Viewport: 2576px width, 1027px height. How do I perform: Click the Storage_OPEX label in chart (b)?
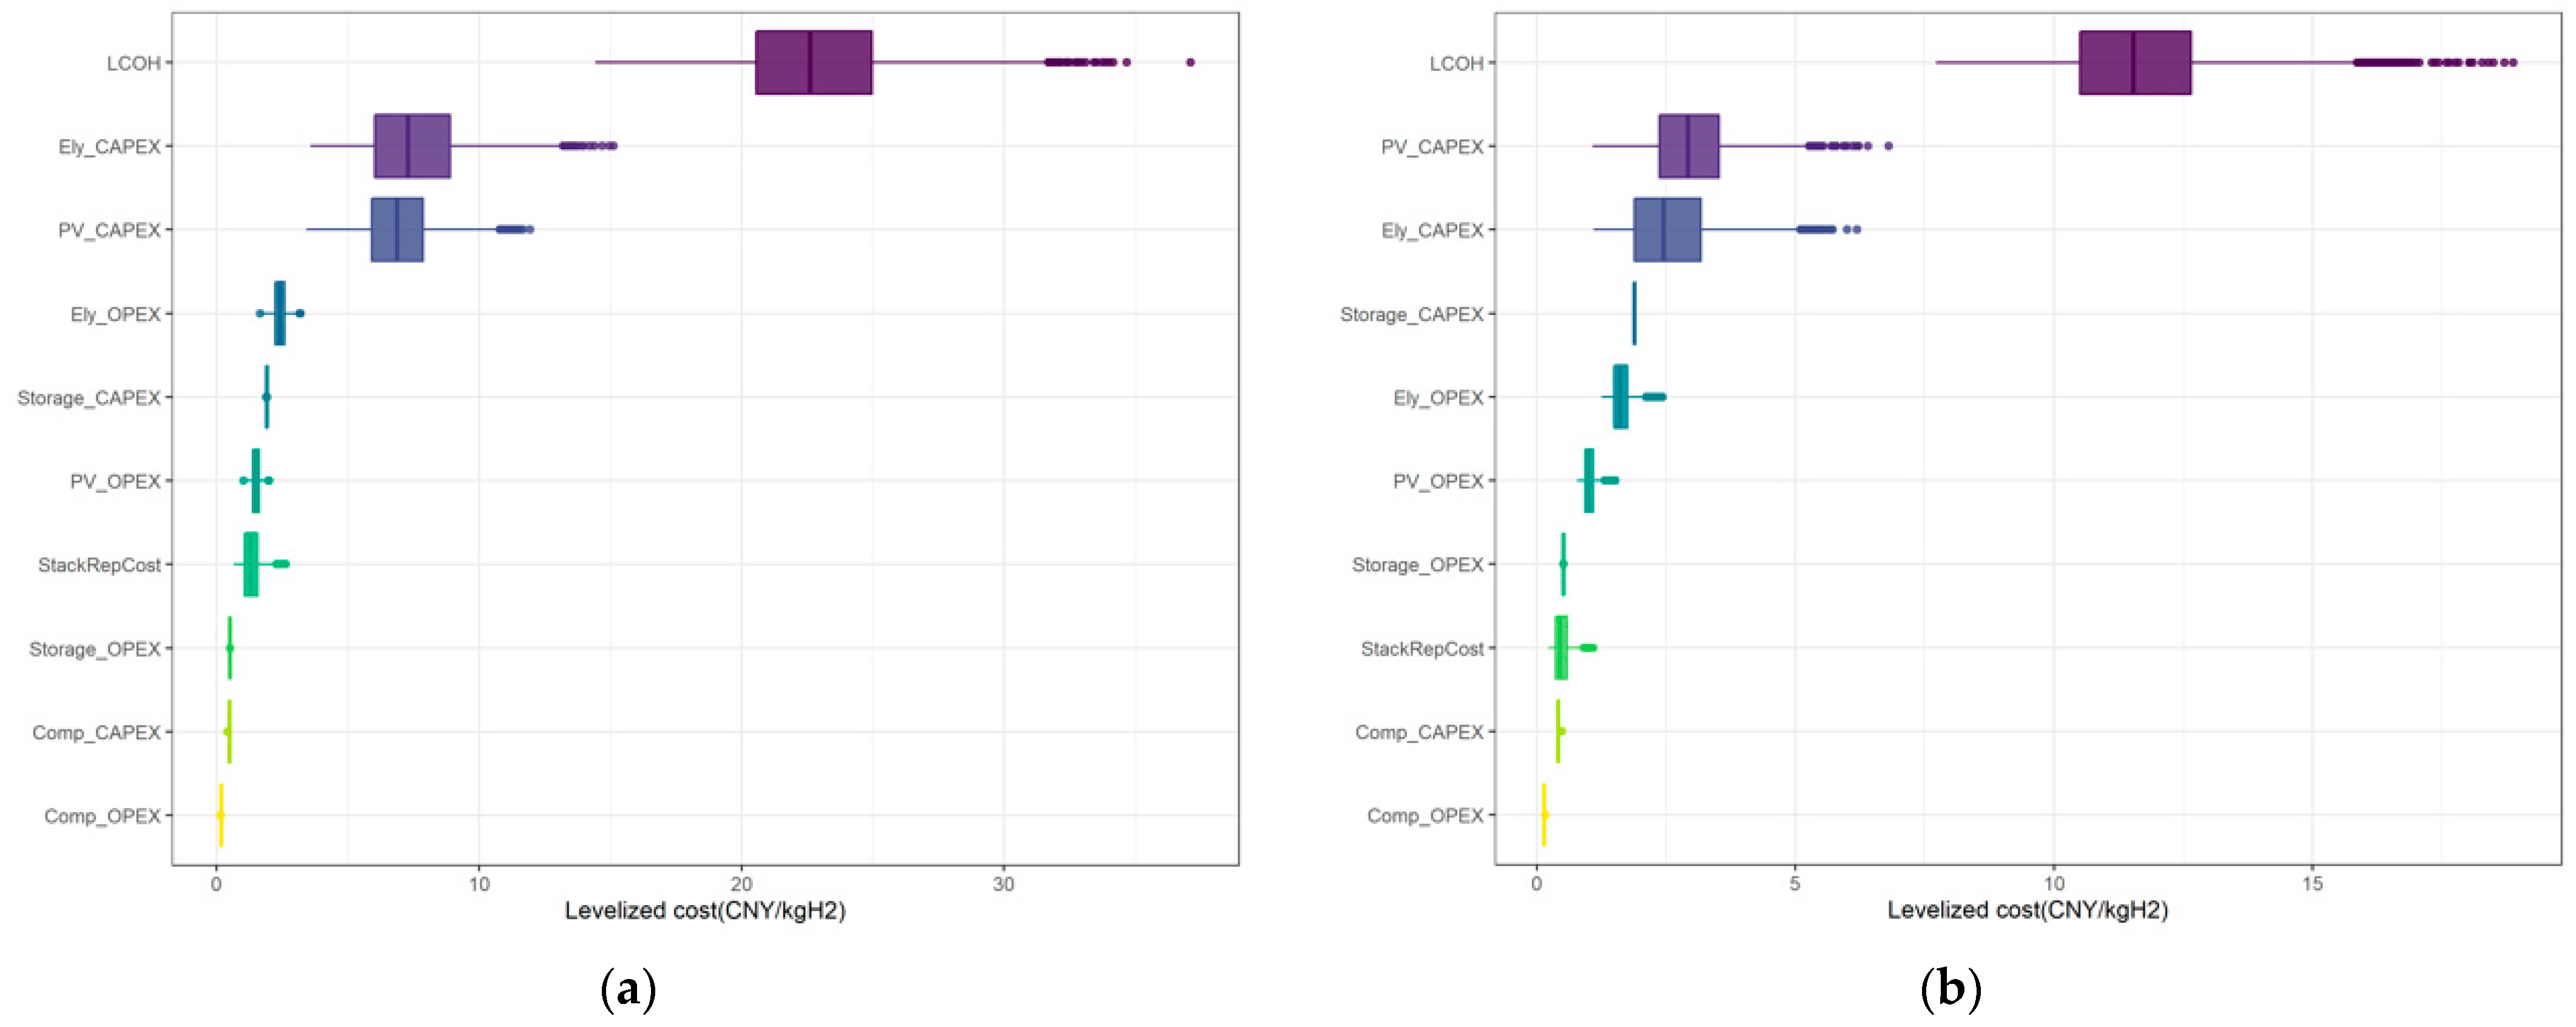(x=1417, y=565)
